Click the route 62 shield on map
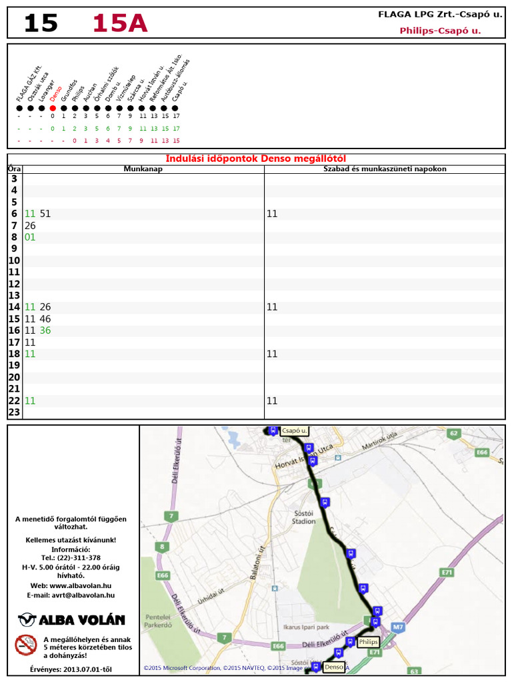 coord(454,433)
